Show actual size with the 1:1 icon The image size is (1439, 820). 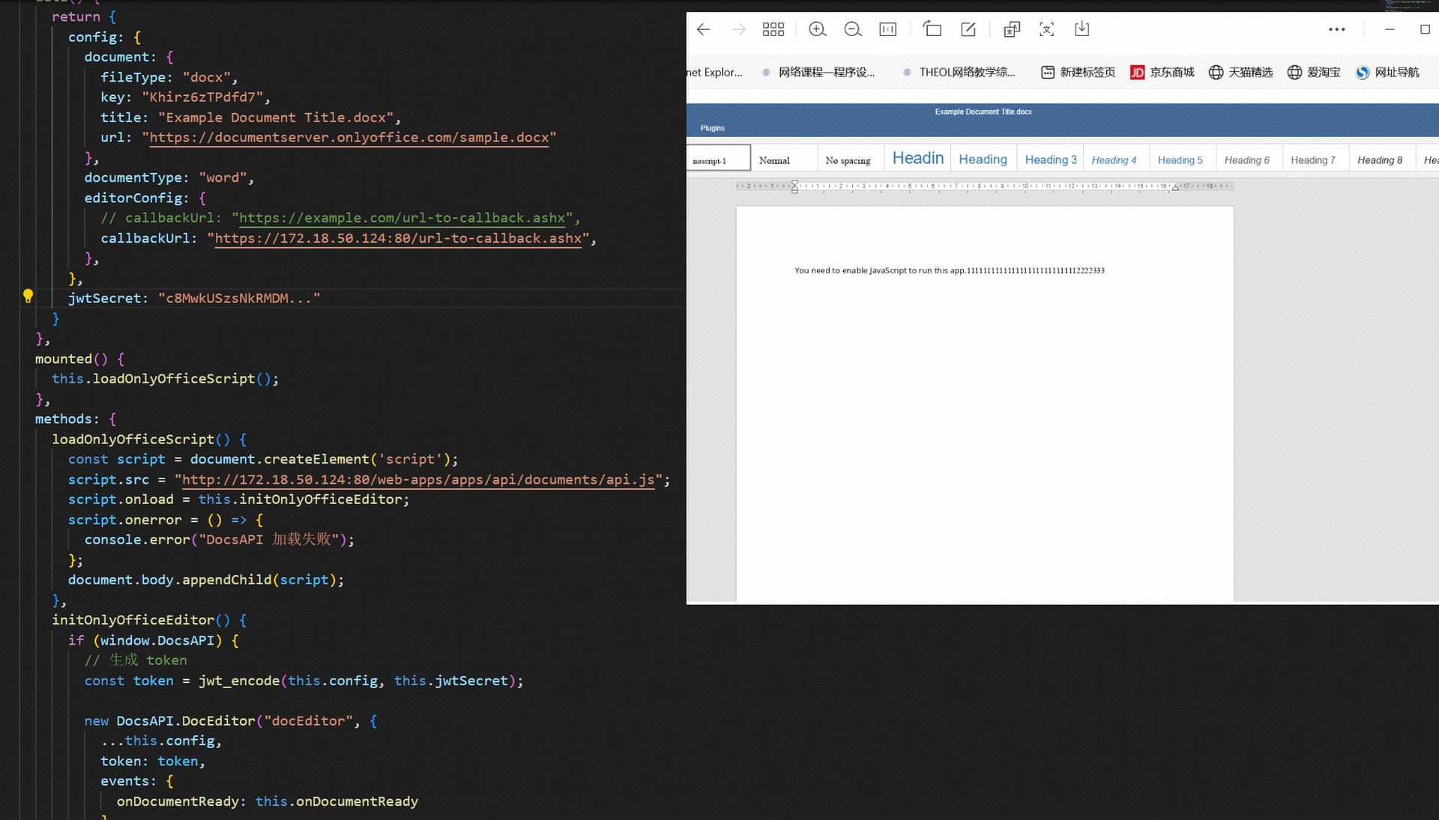(x=888, y=29)
